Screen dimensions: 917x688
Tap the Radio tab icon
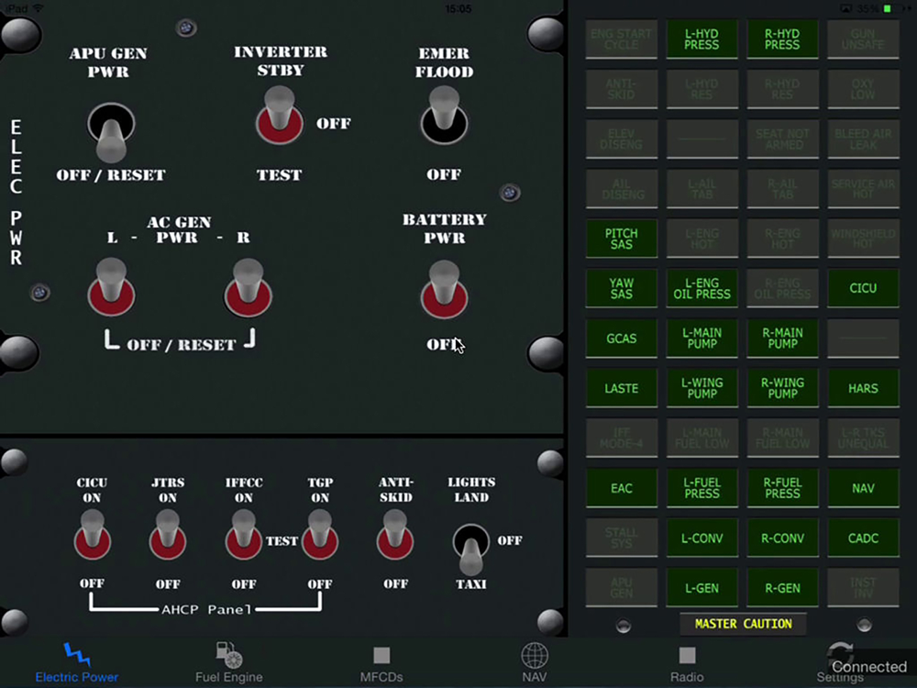click(687, 655)
